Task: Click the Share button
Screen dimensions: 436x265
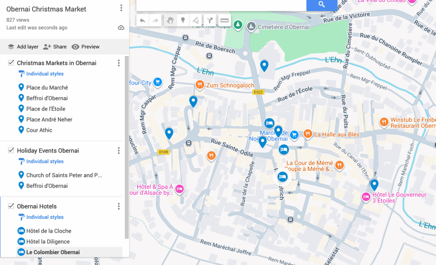Action: click(x=55, y=47)
